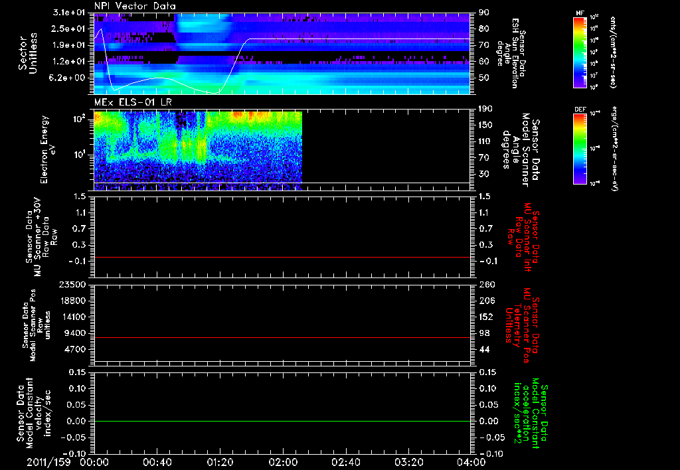Click the red line in Scanner Pos panel
This screenshot has height=470, width=680.
[x=282, y=337]
